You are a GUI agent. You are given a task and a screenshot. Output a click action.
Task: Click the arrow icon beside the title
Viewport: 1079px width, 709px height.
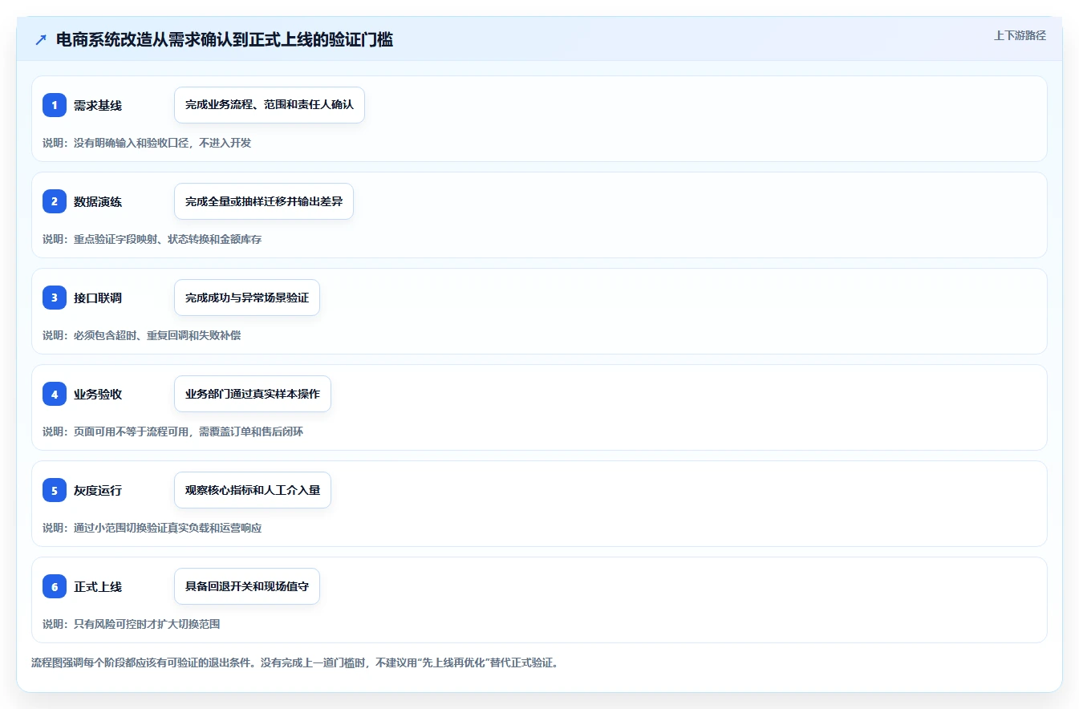[41, 39]
